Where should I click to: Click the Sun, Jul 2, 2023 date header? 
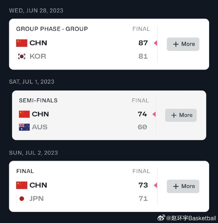point(33,153)
